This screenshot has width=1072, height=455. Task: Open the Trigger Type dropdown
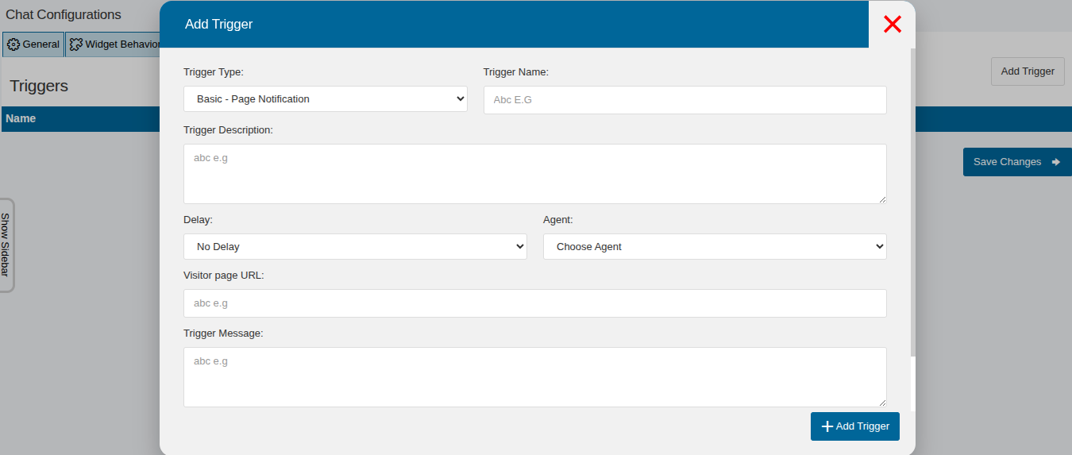pos(326,99)
